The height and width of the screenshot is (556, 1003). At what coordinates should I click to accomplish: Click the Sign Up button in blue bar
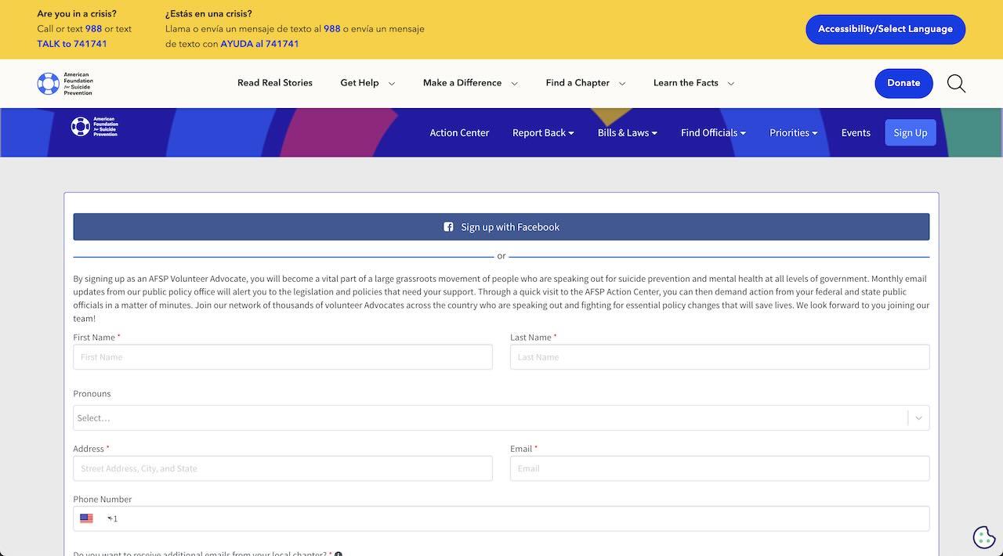(910, 132)
